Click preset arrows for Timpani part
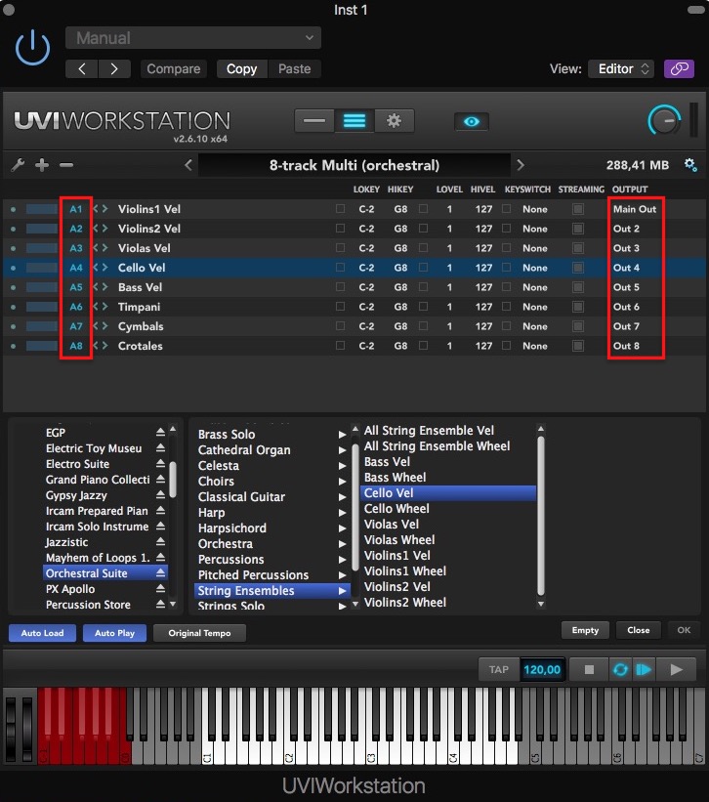The width and height of the screenshot is (709, 802). 101,307
